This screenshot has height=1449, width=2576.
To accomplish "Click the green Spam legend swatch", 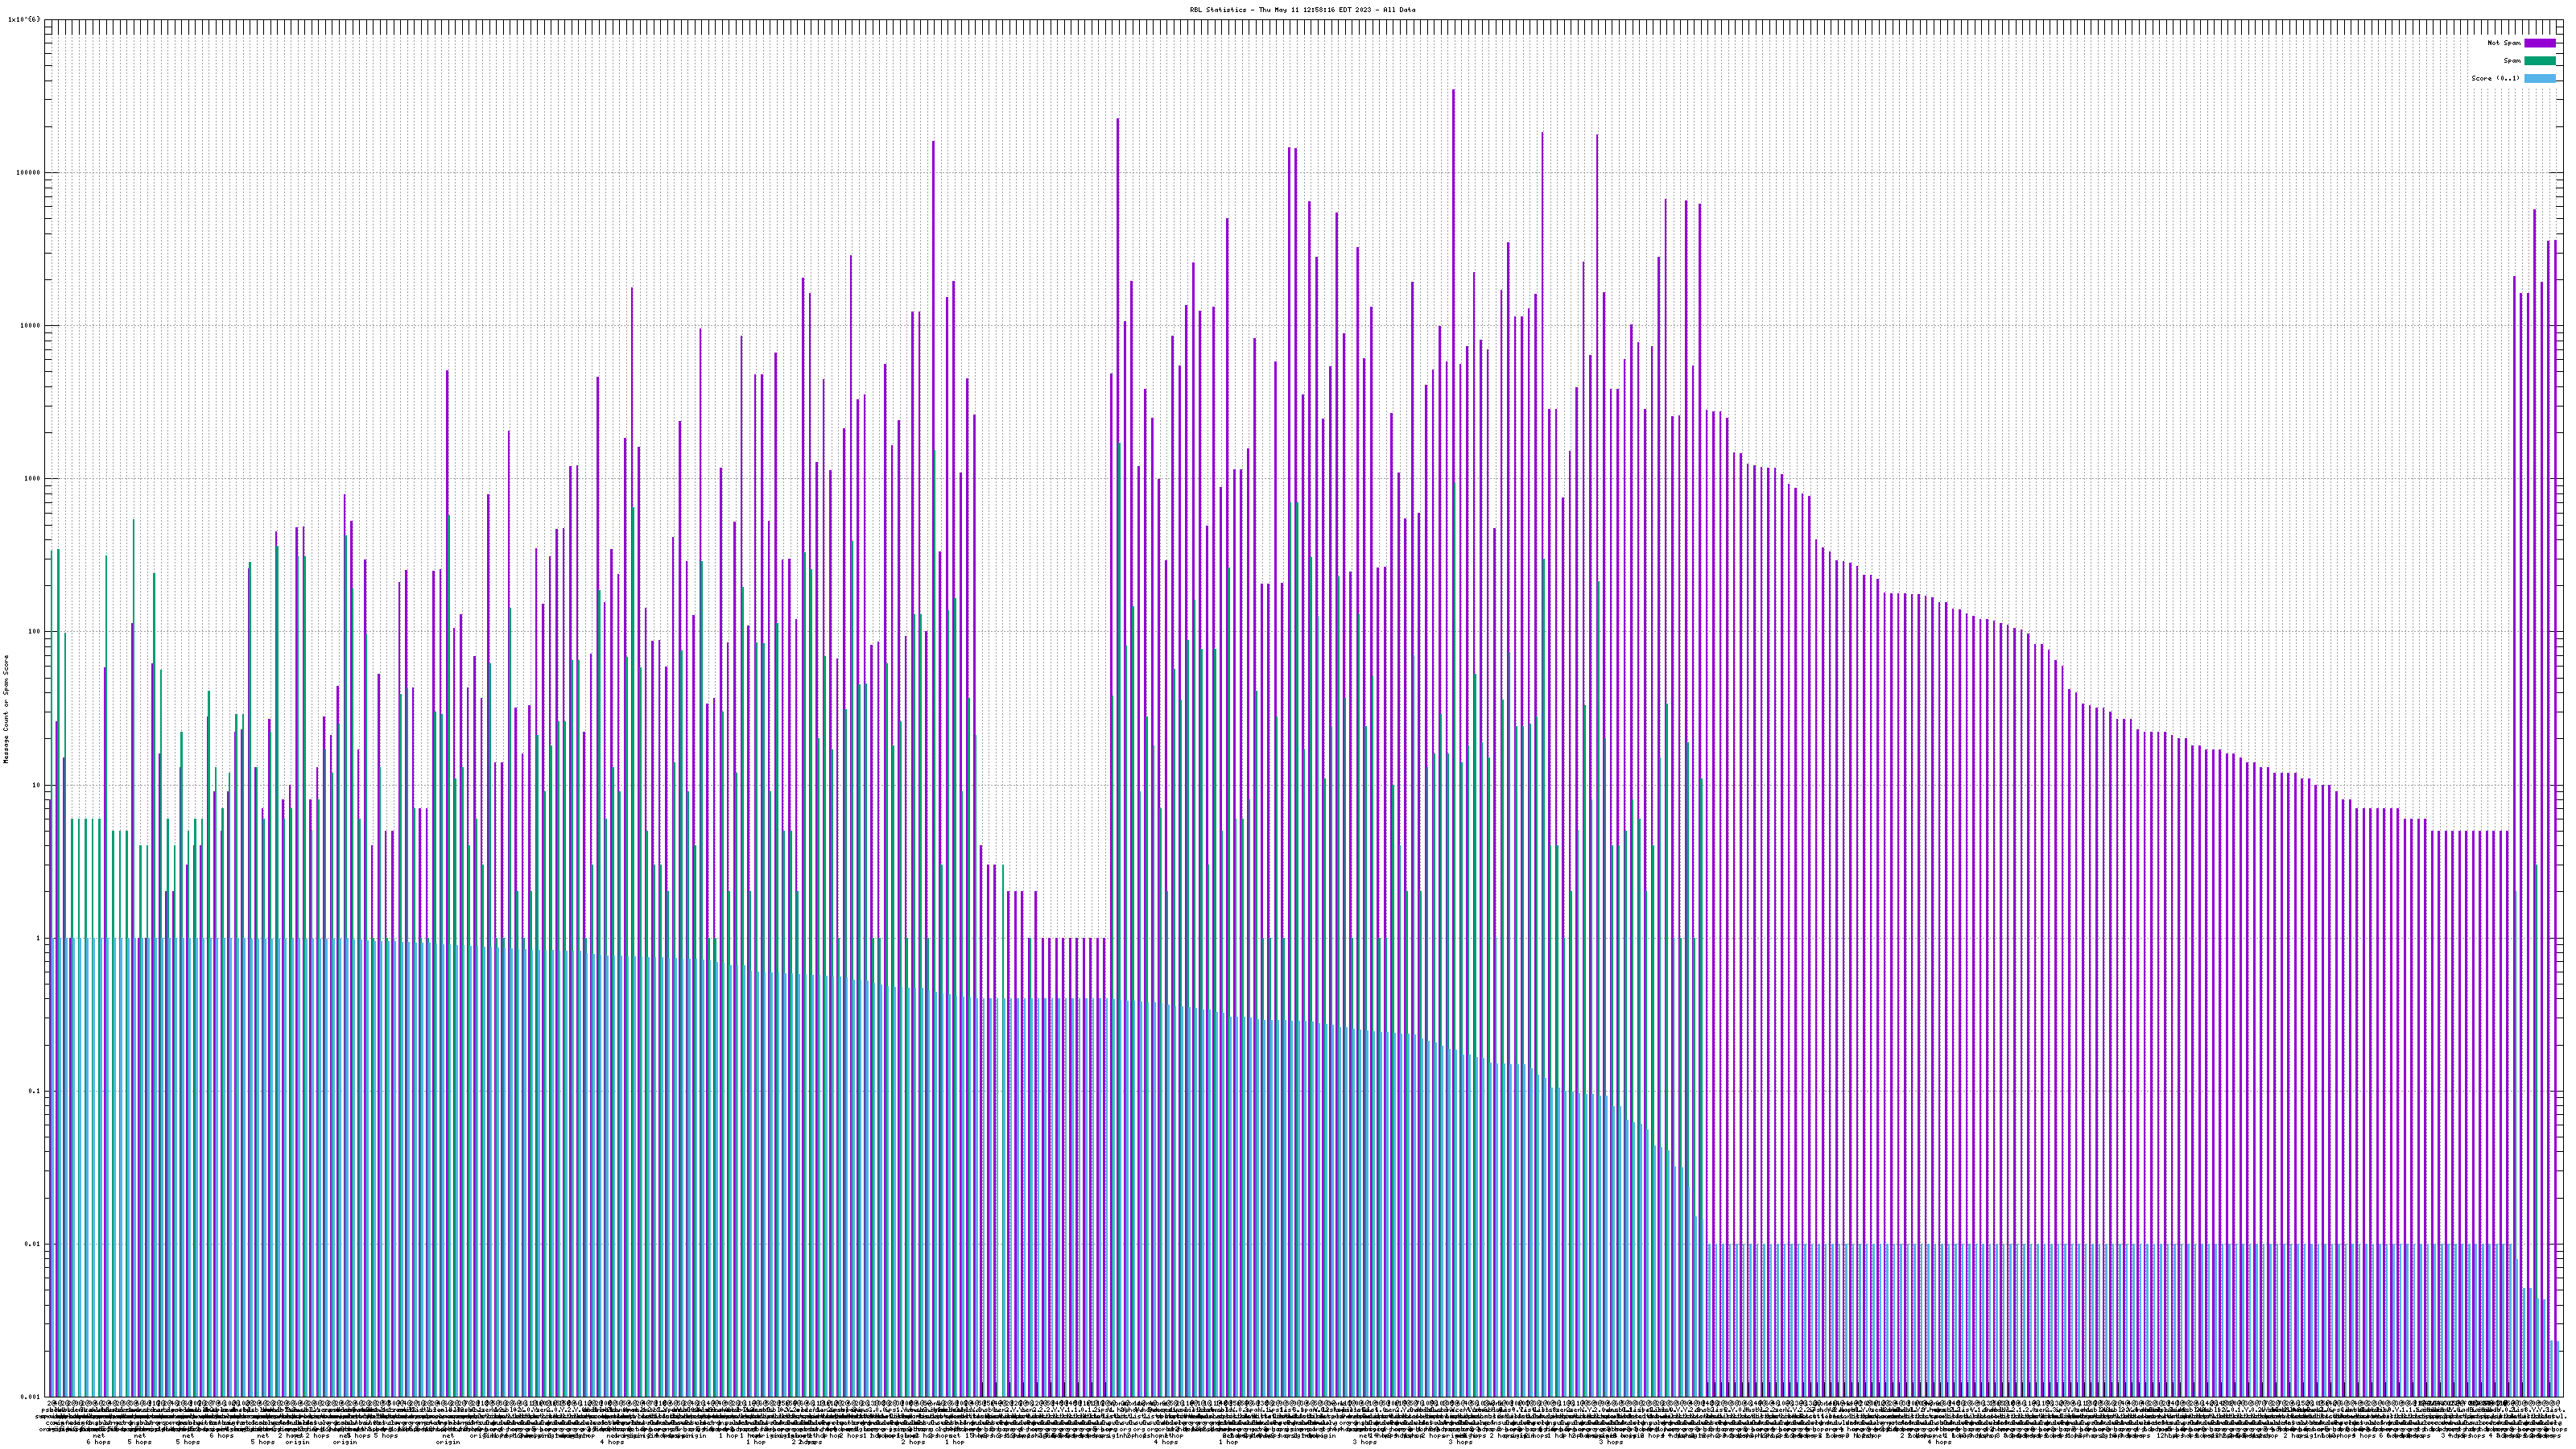I will (2540, 61).
